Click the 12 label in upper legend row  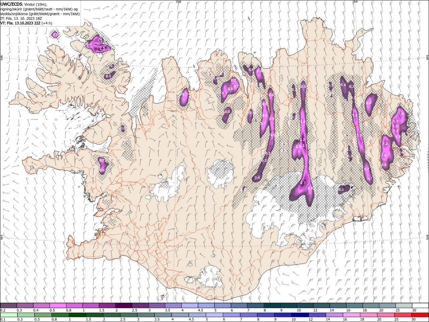[x=315, y=310]
